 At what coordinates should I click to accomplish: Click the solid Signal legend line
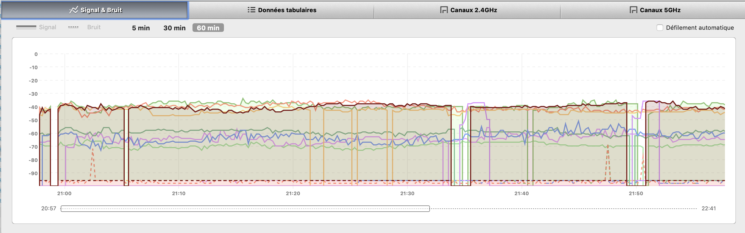click(26, 27)
